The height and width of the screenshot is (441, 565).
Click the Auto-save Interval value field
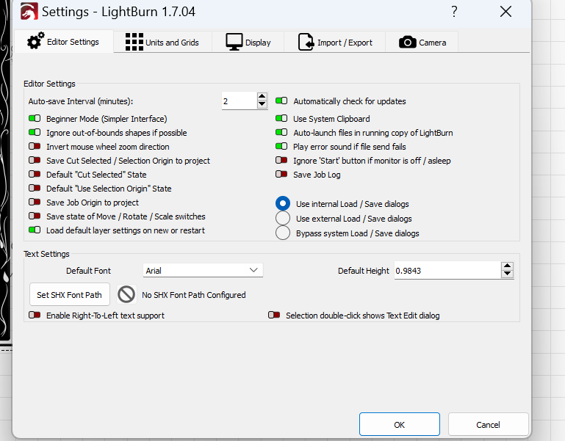pyautogui.click(x=240, y=101)
